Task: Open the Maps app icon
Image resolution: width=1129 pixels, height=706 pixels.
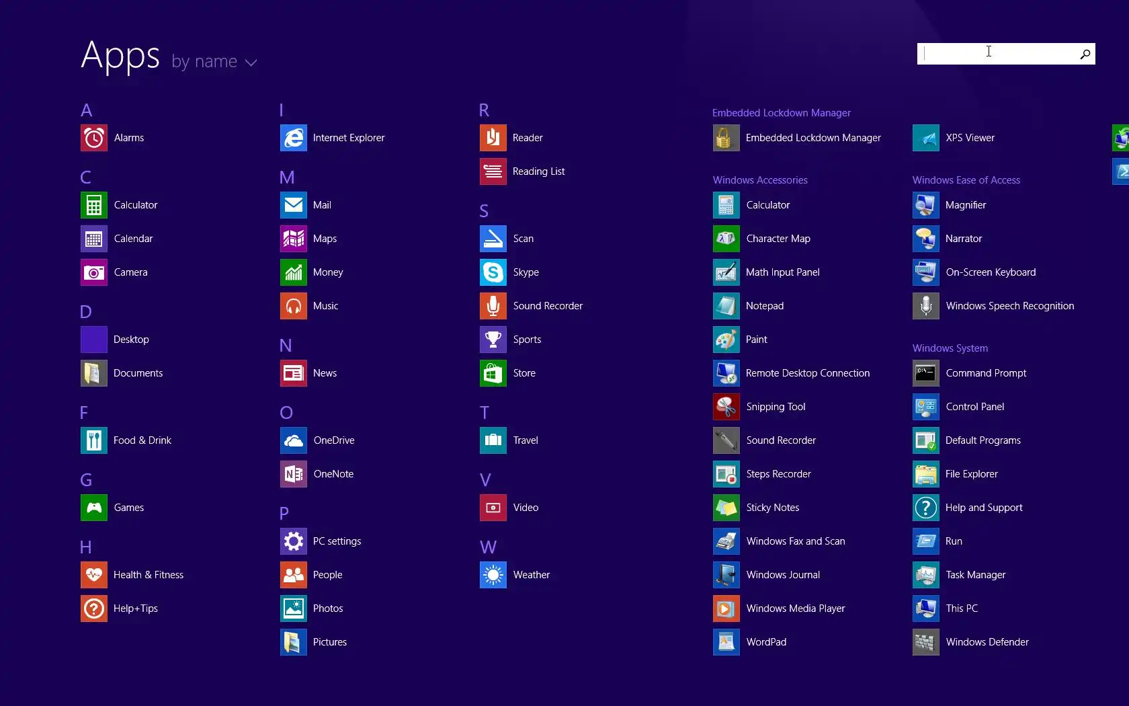Action: (x=294, y=239)
